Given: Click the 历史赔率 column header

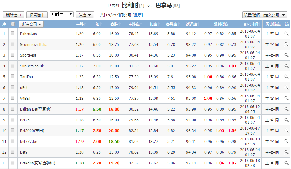Looking at the screenshot, I should (x=273, y=24).
